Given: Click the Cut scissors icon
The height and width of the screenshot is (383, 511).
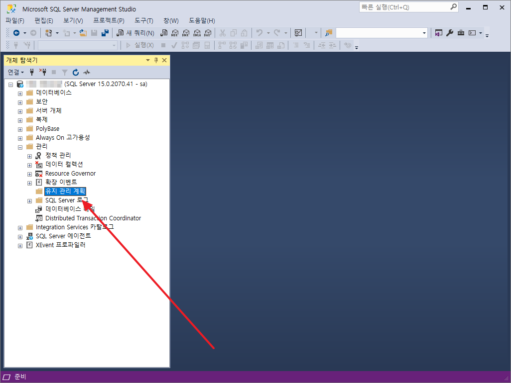Looking at the screenshot, I should (223, 33).
